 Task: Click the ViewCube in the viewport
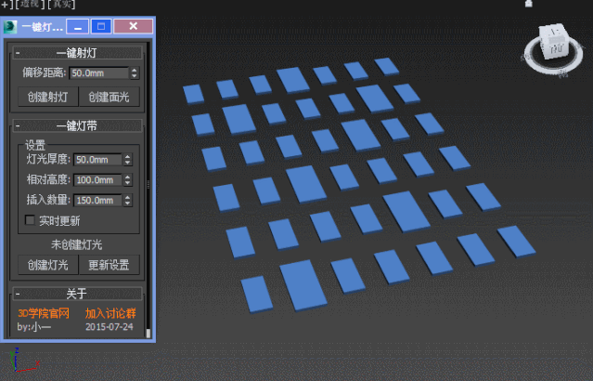(555, 44)
